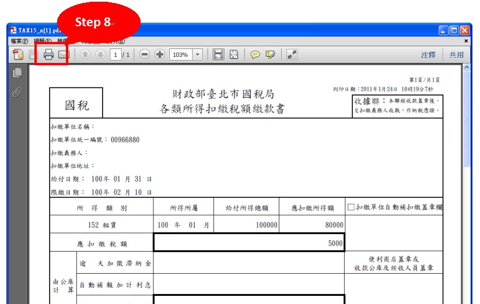Maximize the Adobe Reader window
Image resolution: width=480 pixels, height=304 pixels.
pos(454,30)
